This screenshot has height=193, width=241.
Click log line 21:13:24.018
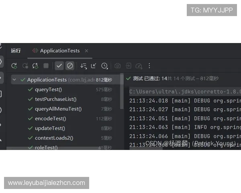coord(185,101)
